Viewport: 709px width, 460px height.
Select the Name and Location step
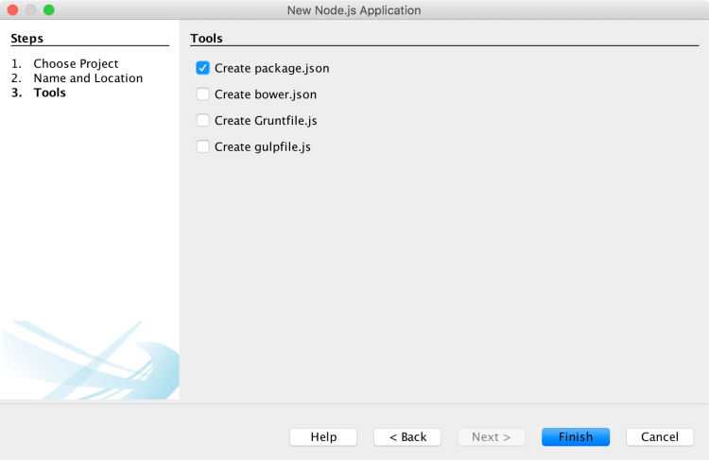pyautogui.click(x=88, y=78)
